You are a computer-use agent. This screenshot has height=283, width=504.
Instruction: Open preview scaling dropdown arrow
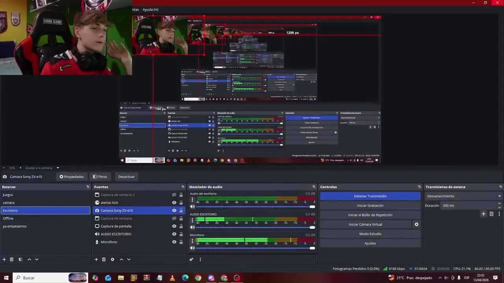[x=57, y=168]
